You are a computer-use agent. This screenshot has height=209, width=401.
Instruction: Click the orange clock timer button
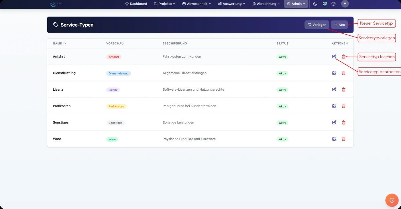click(392, 200)
